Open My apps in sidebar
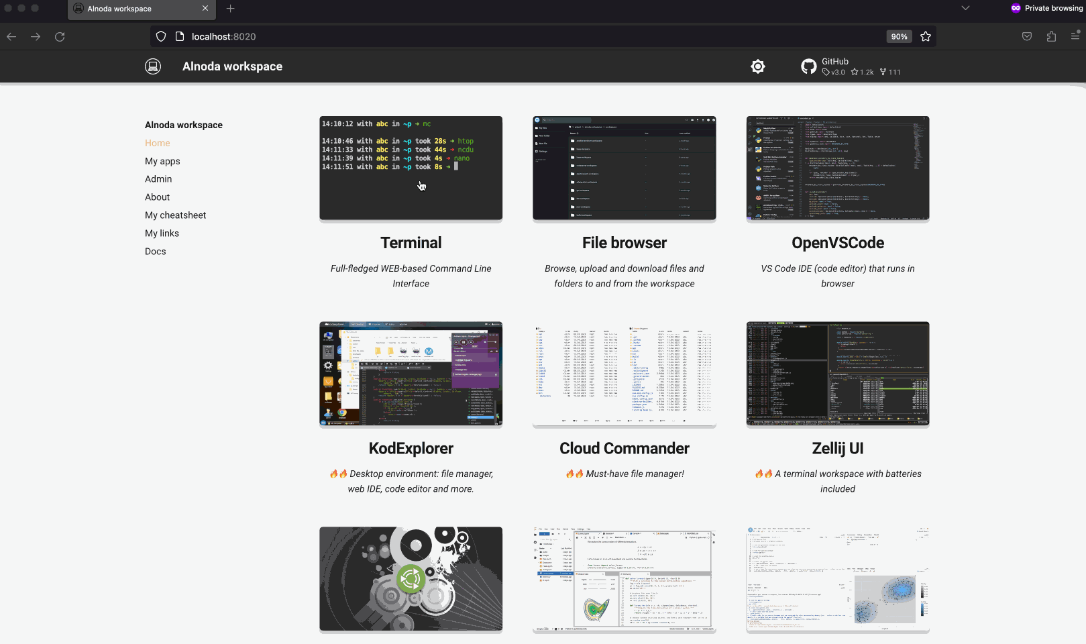The height and width of the screenshot is (644, 1086). coord(162,161)
